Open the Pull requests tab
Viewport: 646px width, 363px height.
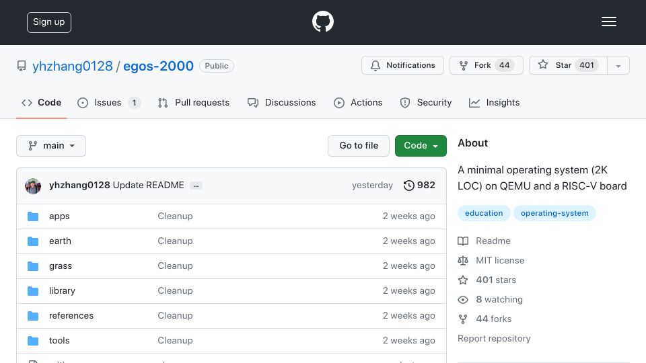[x=194, y=102]
